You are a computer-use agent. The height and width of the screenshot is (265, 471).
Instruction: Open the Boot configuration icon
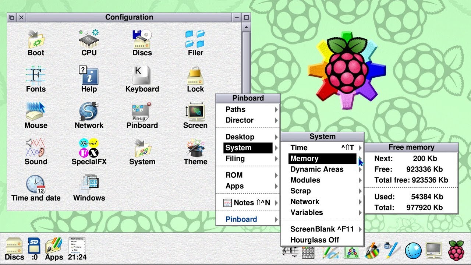(36, 43)
